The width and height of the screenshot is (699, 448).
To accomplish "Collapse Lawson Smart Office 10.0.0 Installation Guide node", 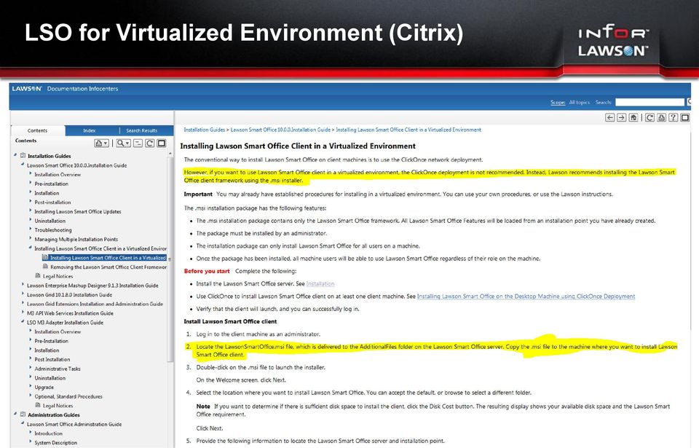I will tap(23, 165).
